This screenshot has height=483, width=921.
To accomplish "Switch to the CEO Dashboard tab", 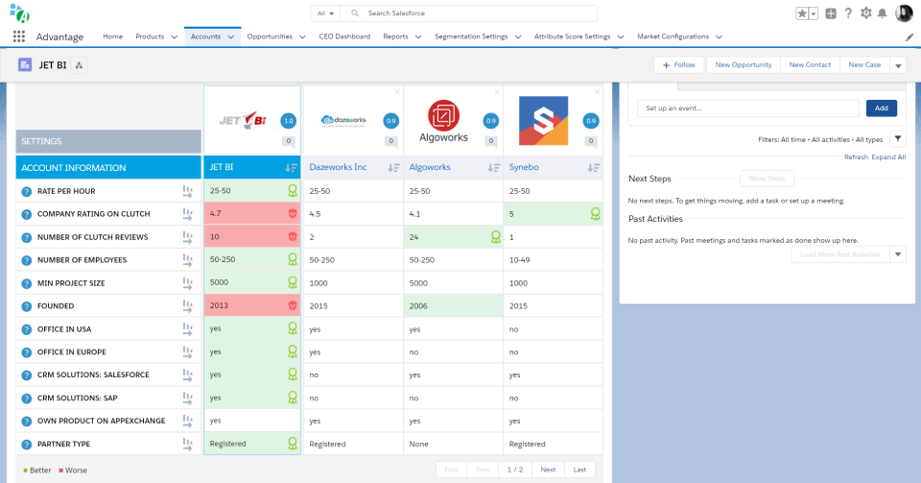I will click(x=344, y=36).
